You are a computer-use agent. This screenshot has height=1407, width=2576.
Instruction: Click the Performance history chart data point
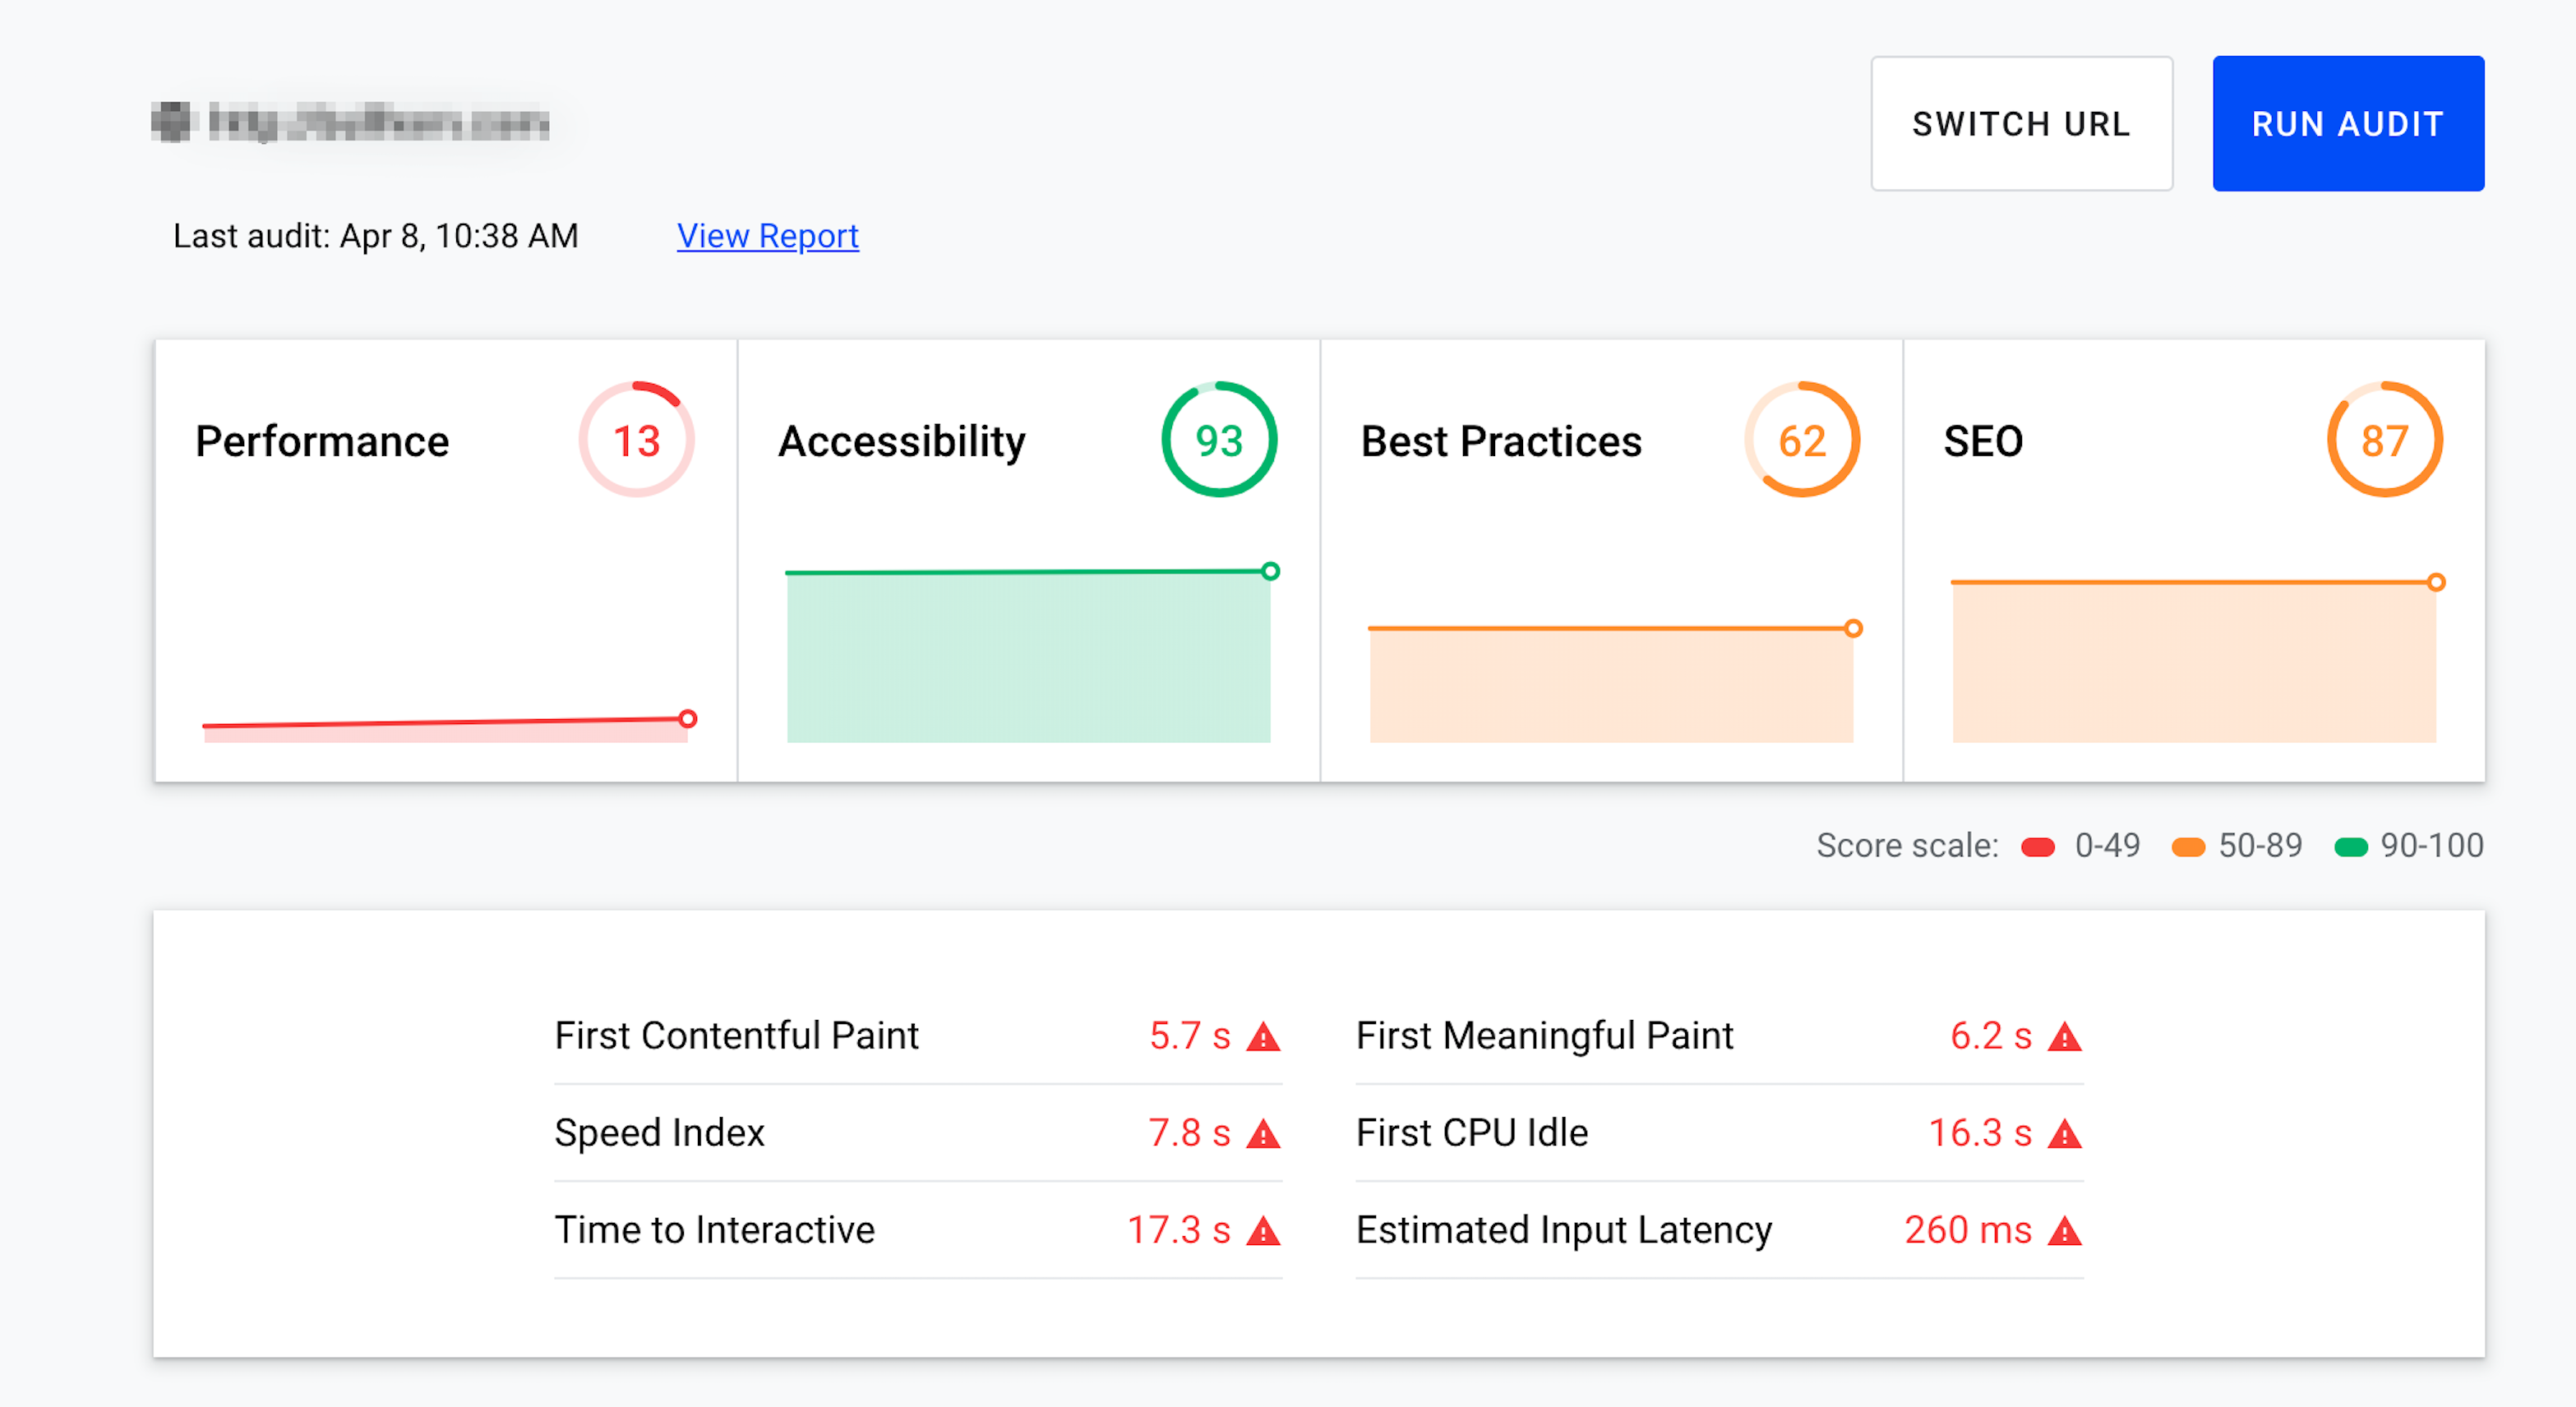point(687,718)
